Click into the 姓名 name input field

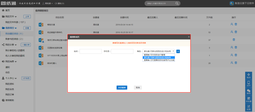point(91,51)
